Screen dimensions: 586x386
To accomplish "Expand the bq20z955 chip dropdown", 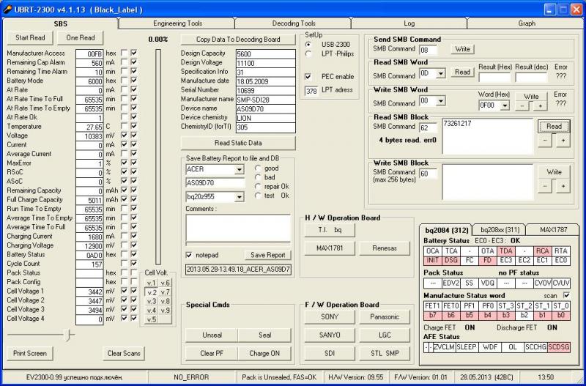I will coord(239,196).
